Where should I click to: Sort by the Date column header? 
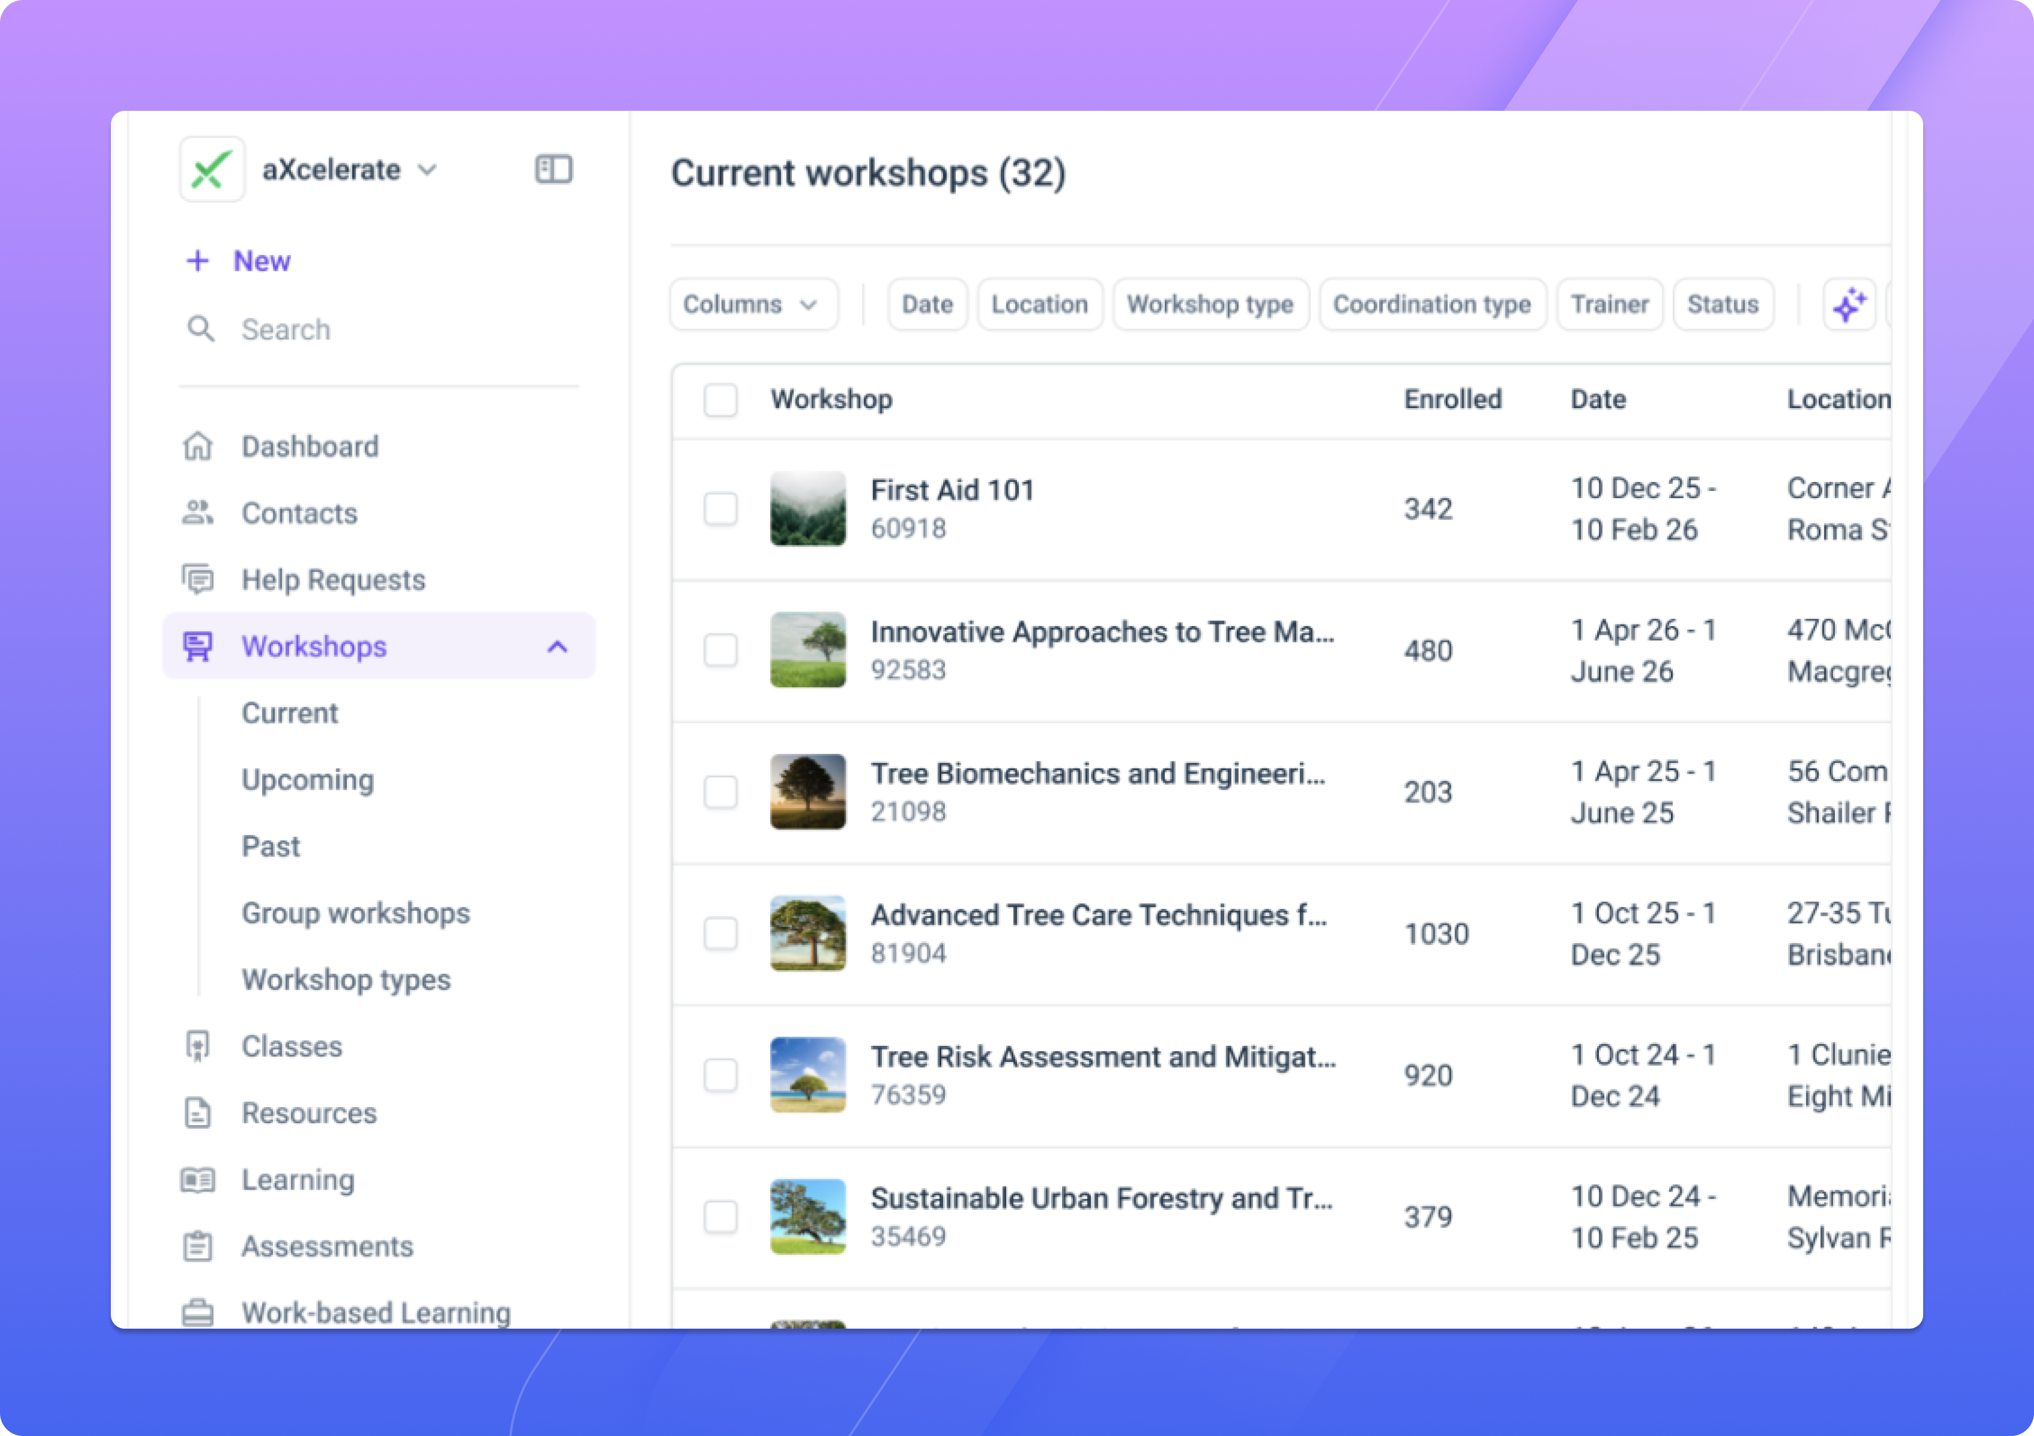(x=1598, y=399)
